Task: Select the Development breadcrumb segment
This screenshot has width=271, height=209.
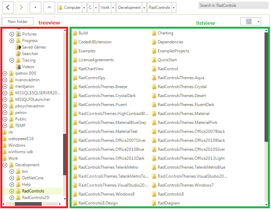Action: (129, 7)
